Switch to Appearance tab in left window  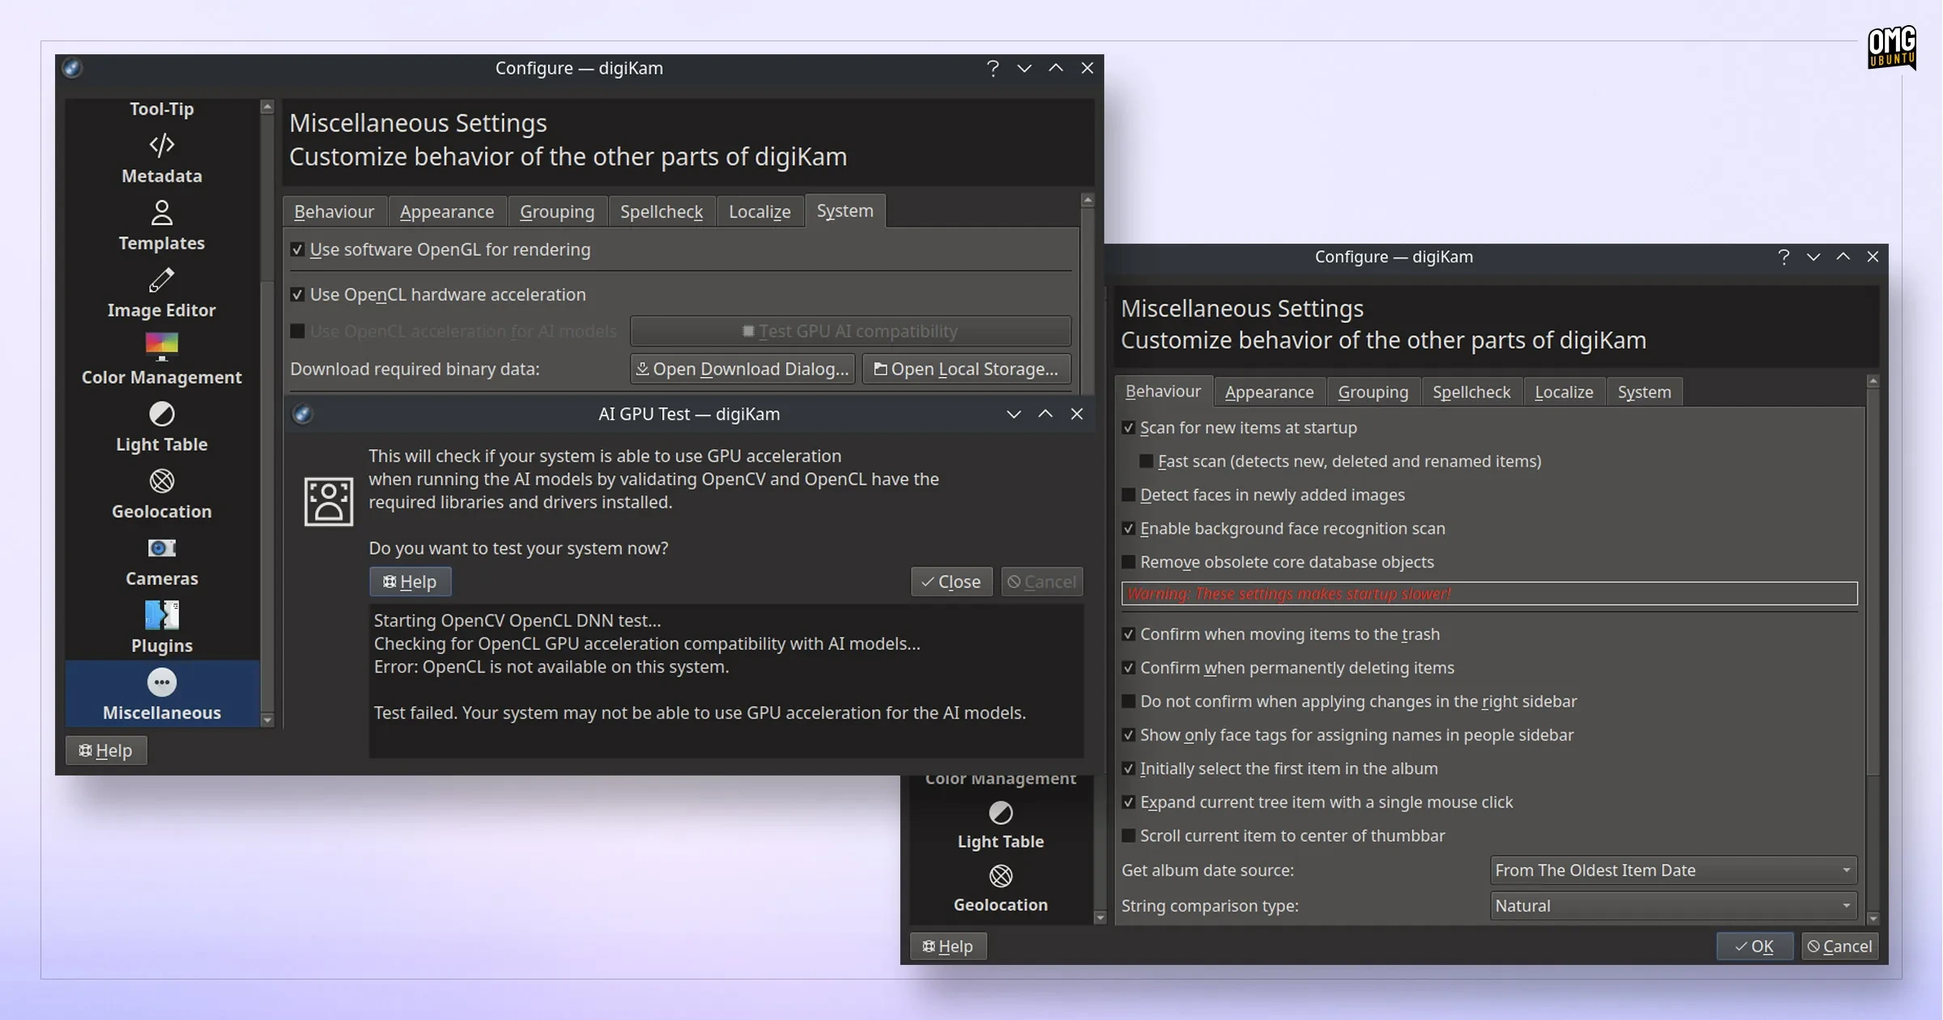click(x=447, y=211)
